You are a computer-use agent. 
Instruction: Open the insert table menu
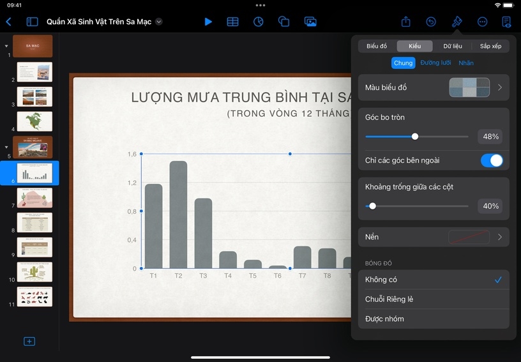233,22
